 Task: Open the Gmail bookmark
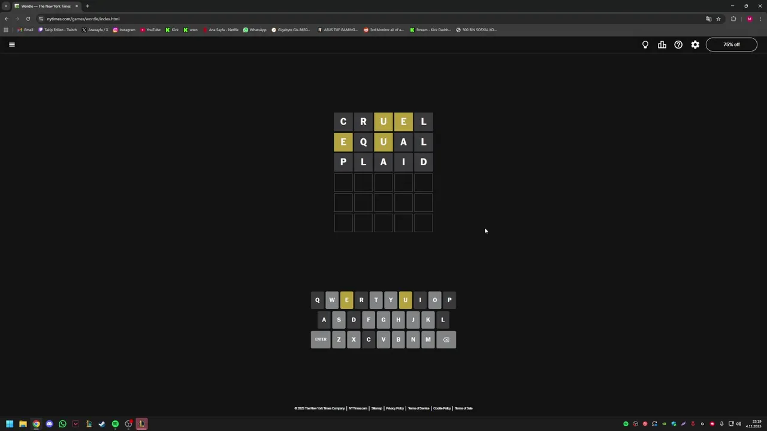coord(25,29)
